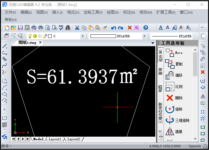
Task: Click 镜像 mirror tool in palette
Action: pyautogui.click(x=174, y=132)
